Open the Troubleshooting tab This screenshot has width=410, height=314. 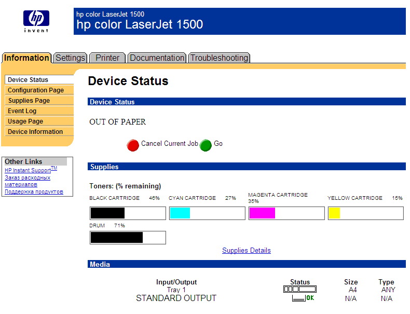220,58
